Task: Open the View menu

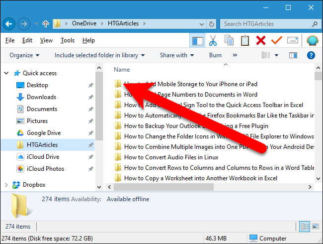Action: (46, 40)
